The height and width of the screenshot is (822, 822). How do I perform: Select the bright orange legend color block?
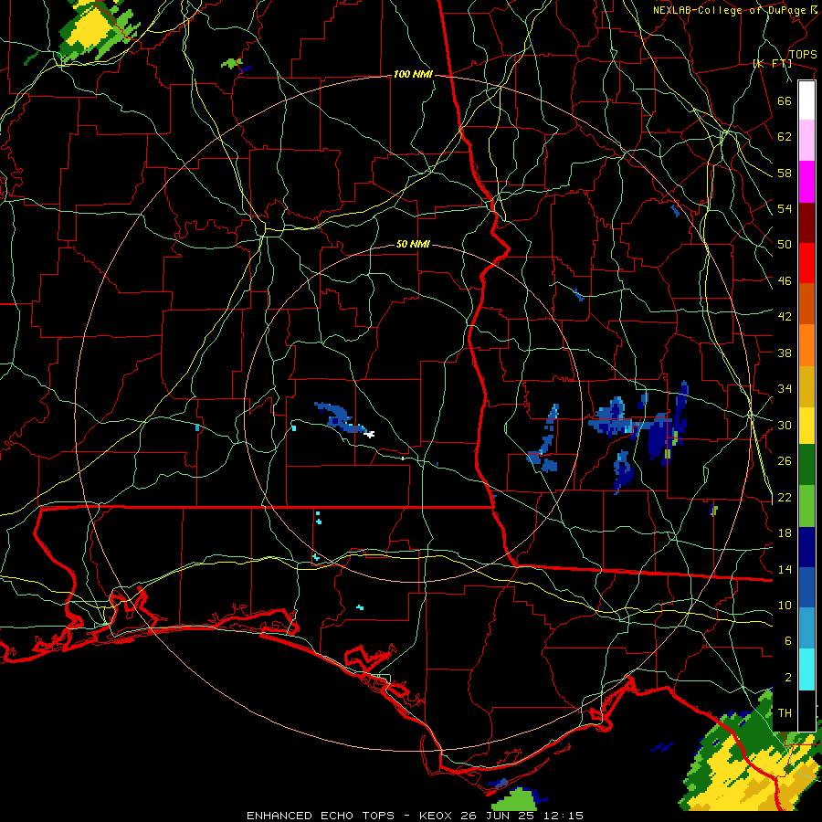806,345
